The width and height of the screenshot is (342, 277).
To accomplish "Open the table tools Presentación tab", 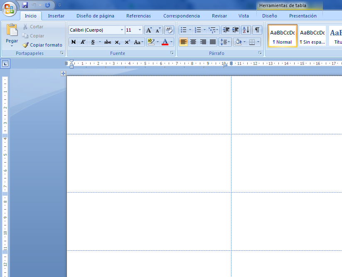I will pos(303,16).
